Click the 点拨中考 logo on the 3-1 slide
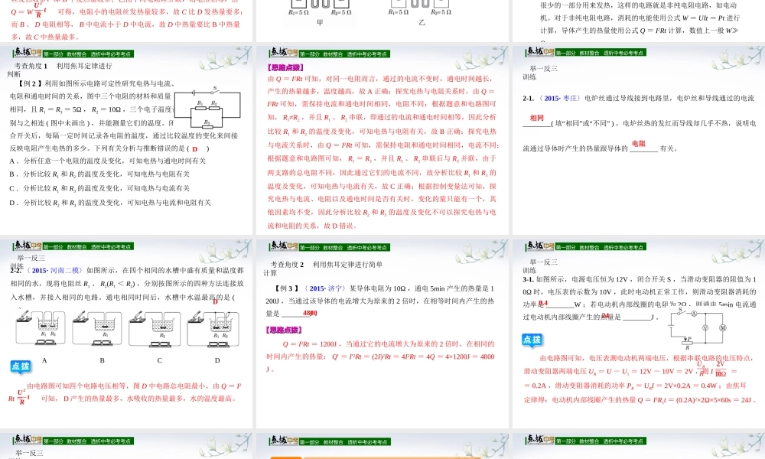 tap(539, 246)
